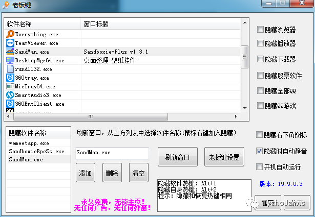The height and width of the screenshot is (217, 315).
Task: Click the 窗口标题 column header
Action: coord(160,24)
